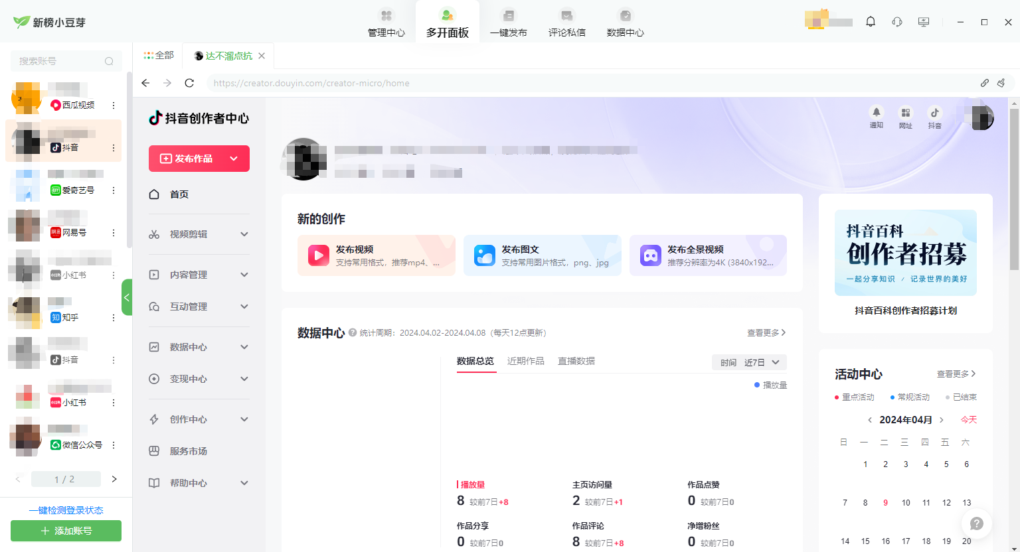Click the 添加账号 button
Viewport: 1020px width, 552px height.
tap(66, 531)
